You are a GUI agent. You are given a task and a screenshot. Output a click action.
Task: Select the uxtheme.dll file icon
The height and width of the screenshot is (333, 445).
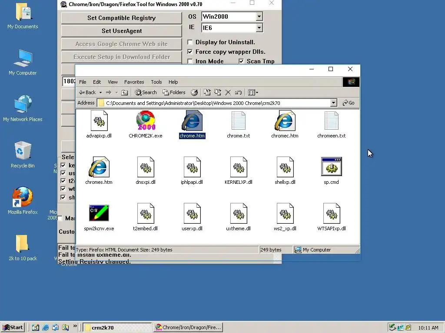coord(239,213)
